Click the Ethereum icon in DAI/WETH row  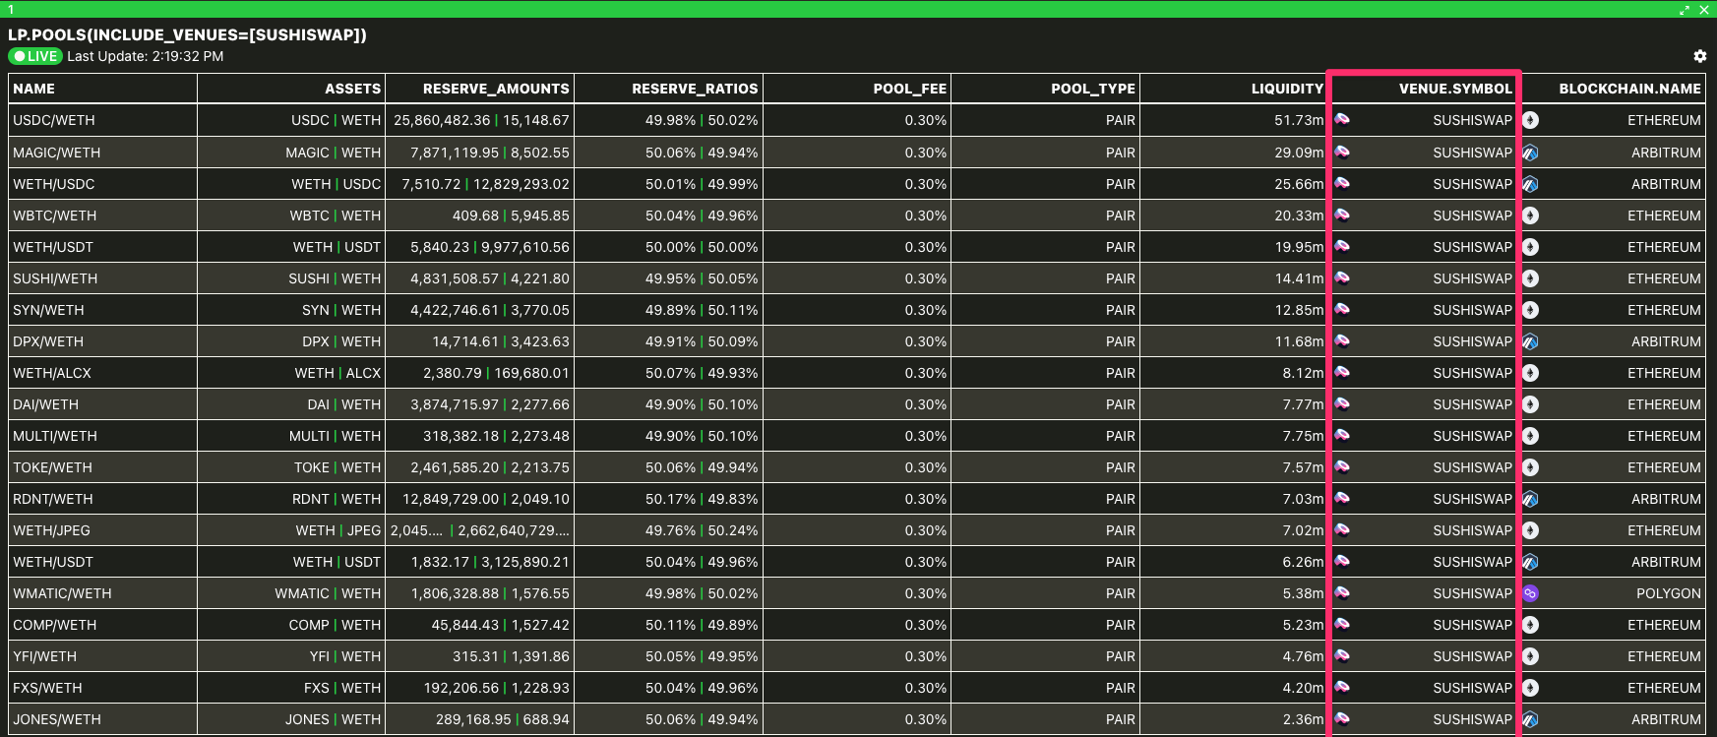(1530, 404)
